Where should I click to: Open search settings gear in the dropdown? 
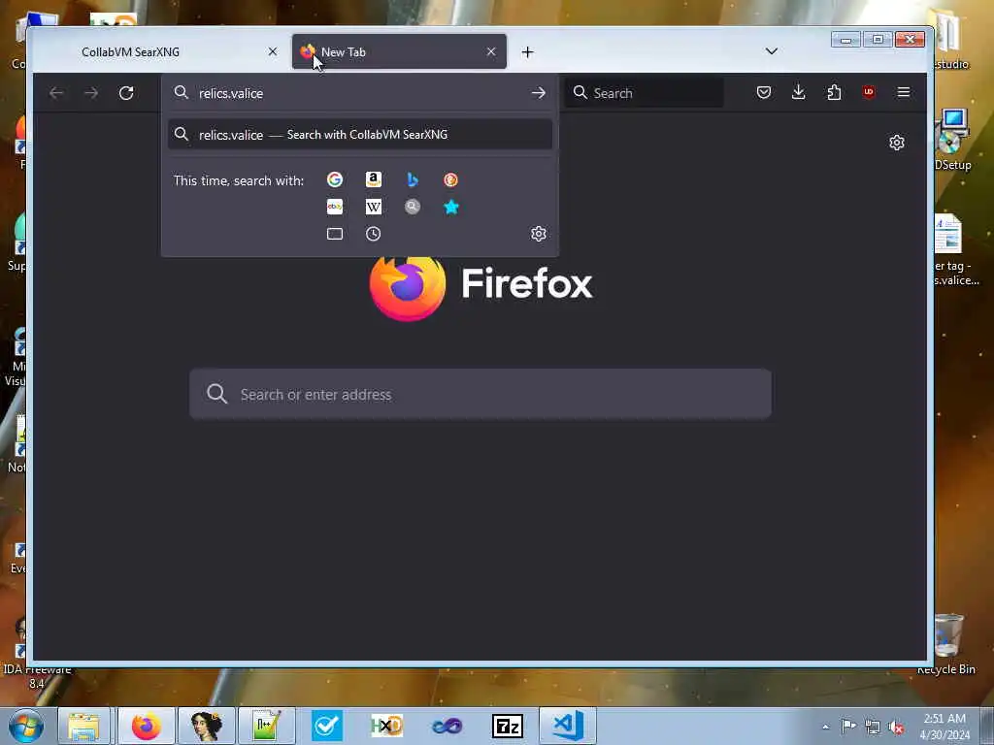tap(538, 234)
